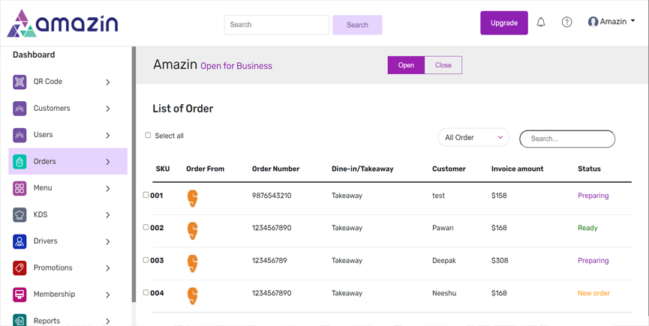
Task: Tick the Select all checkbox
Action: coord(148,136)
